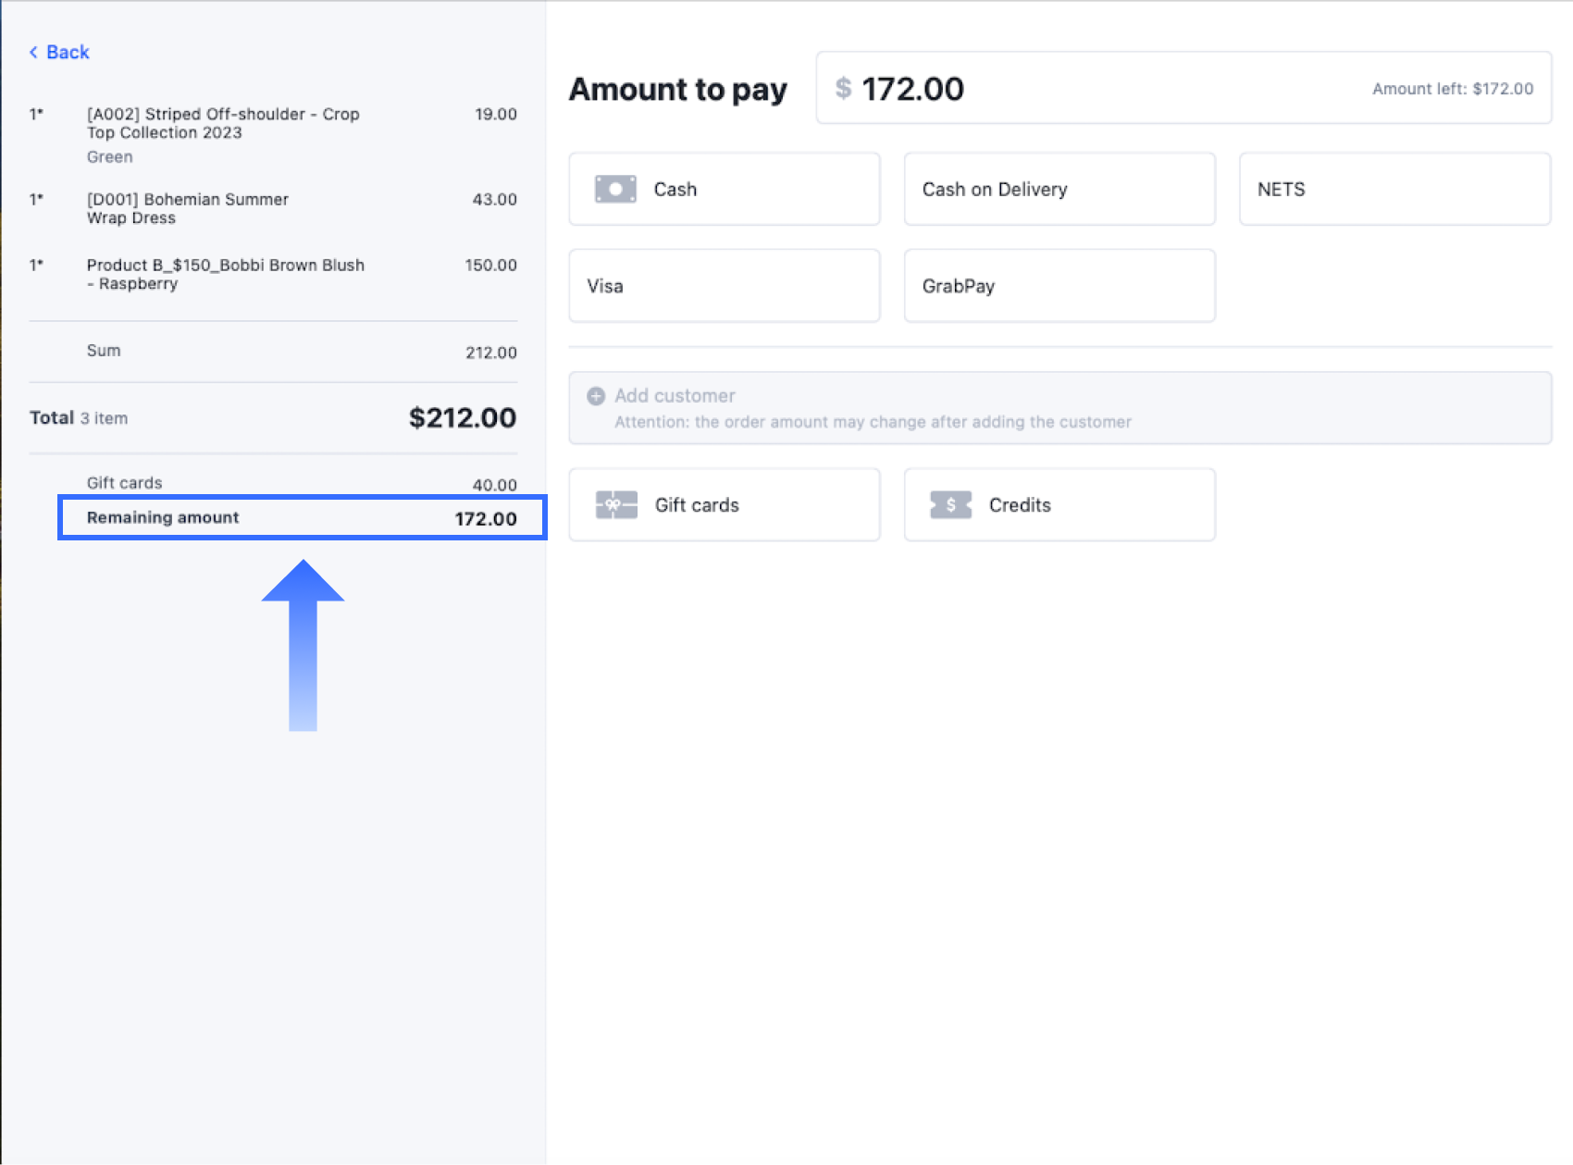
Task: Pay with Visa
Action: pyautogui.click(x=724, y=286)
